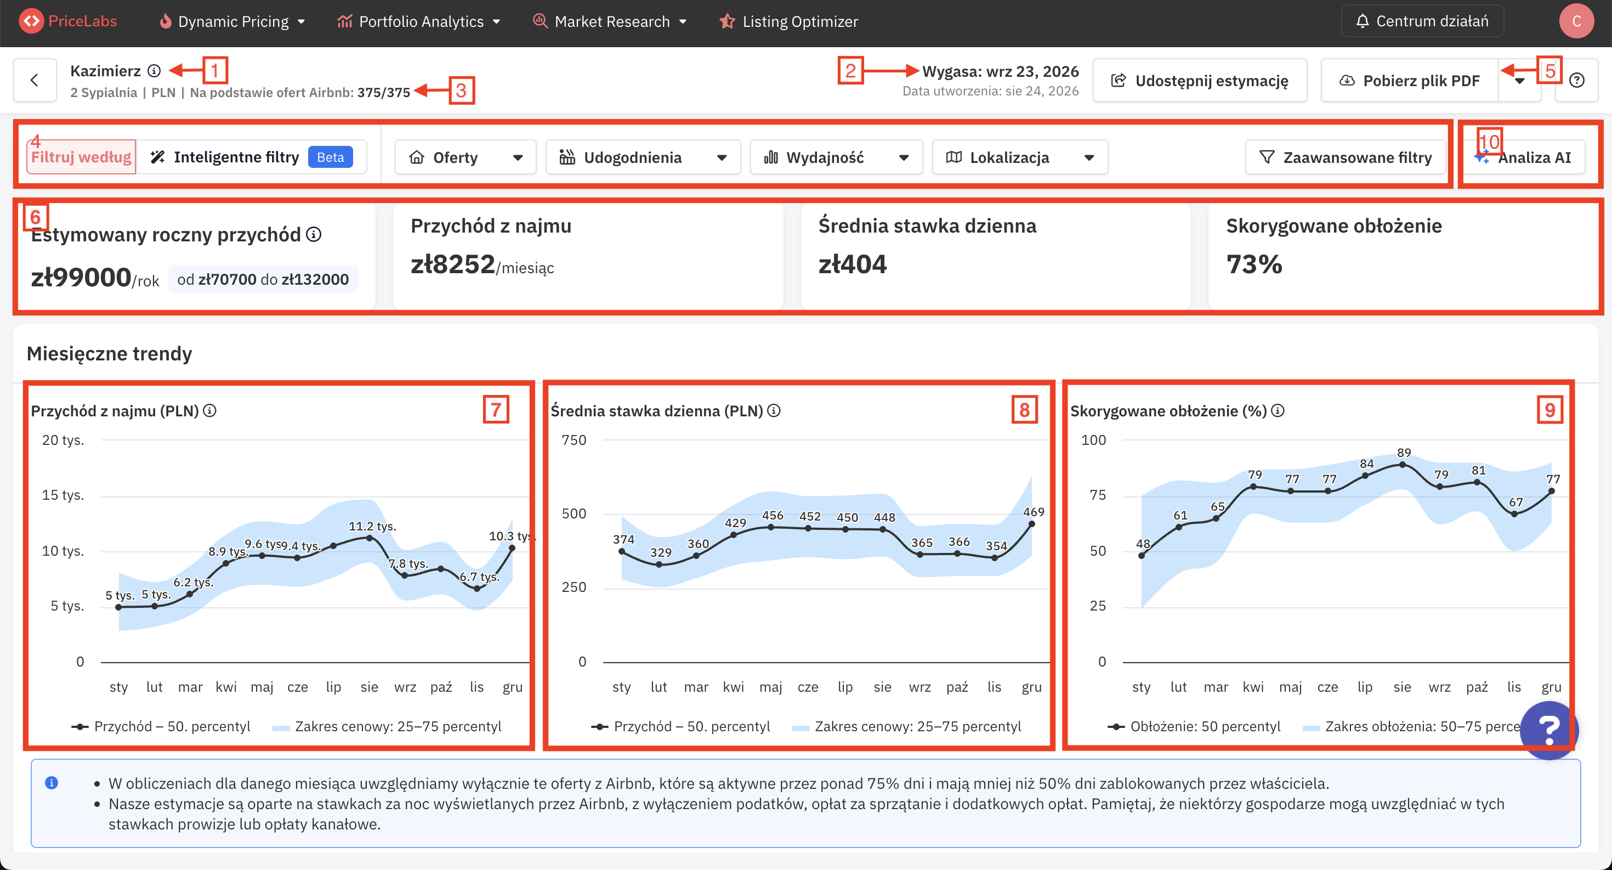
Task: Click info icon beside Średnia stawka dzienna (PLN)
Action: [774, 411]
